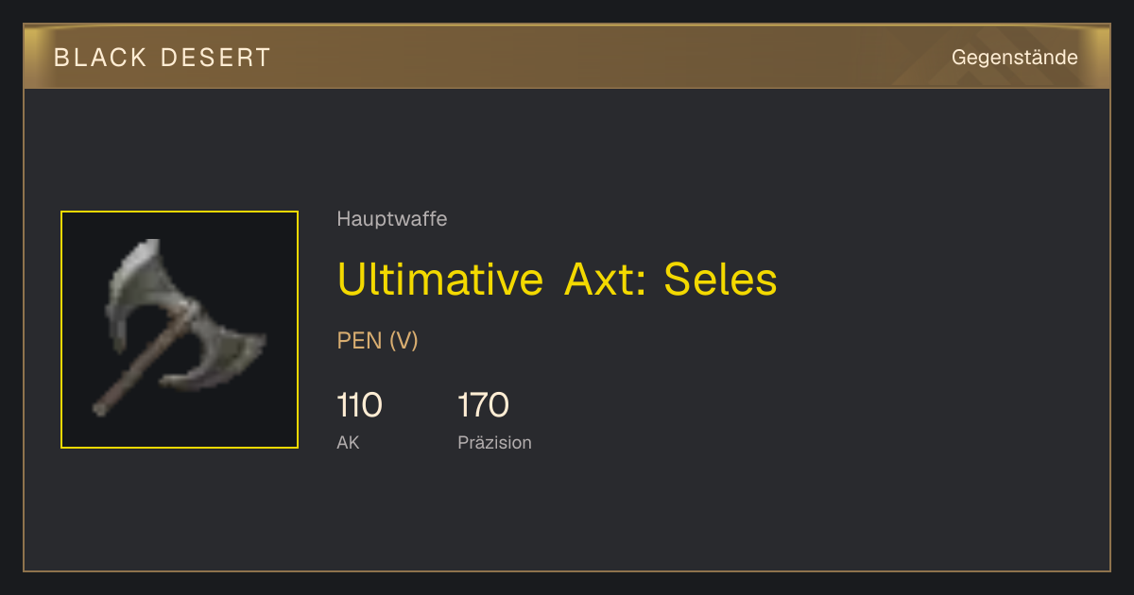Click the Präzision stat label
This screenshot has width=1134, height=595.
[x=494, y=442]
